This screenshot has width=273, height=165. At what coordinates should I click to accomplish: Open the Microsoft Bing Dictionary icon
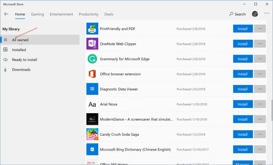tap(92, 149)
